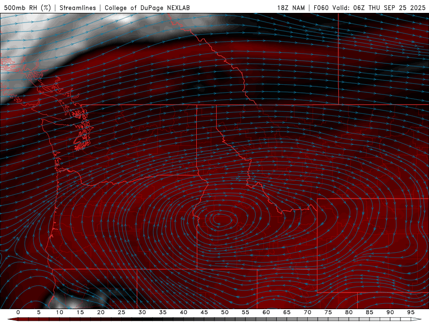Screen dimensions: 429x322
Task: Click the '75' value on the color scale
Action: [328, 312]
